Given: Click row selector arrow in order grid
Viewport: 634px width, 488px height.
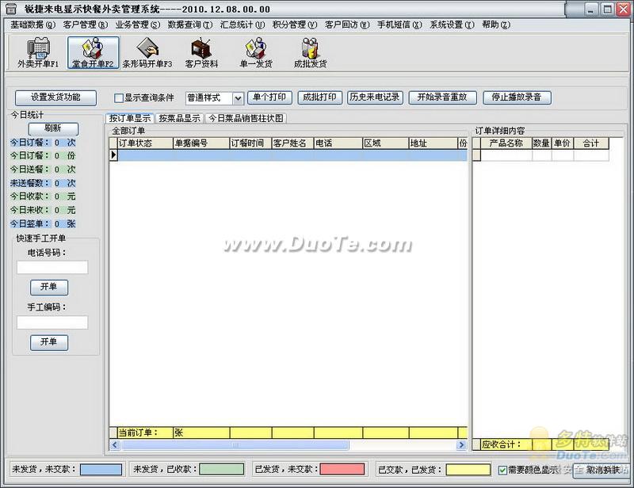Looking at the screenshot, I should (x=113, y=154).
